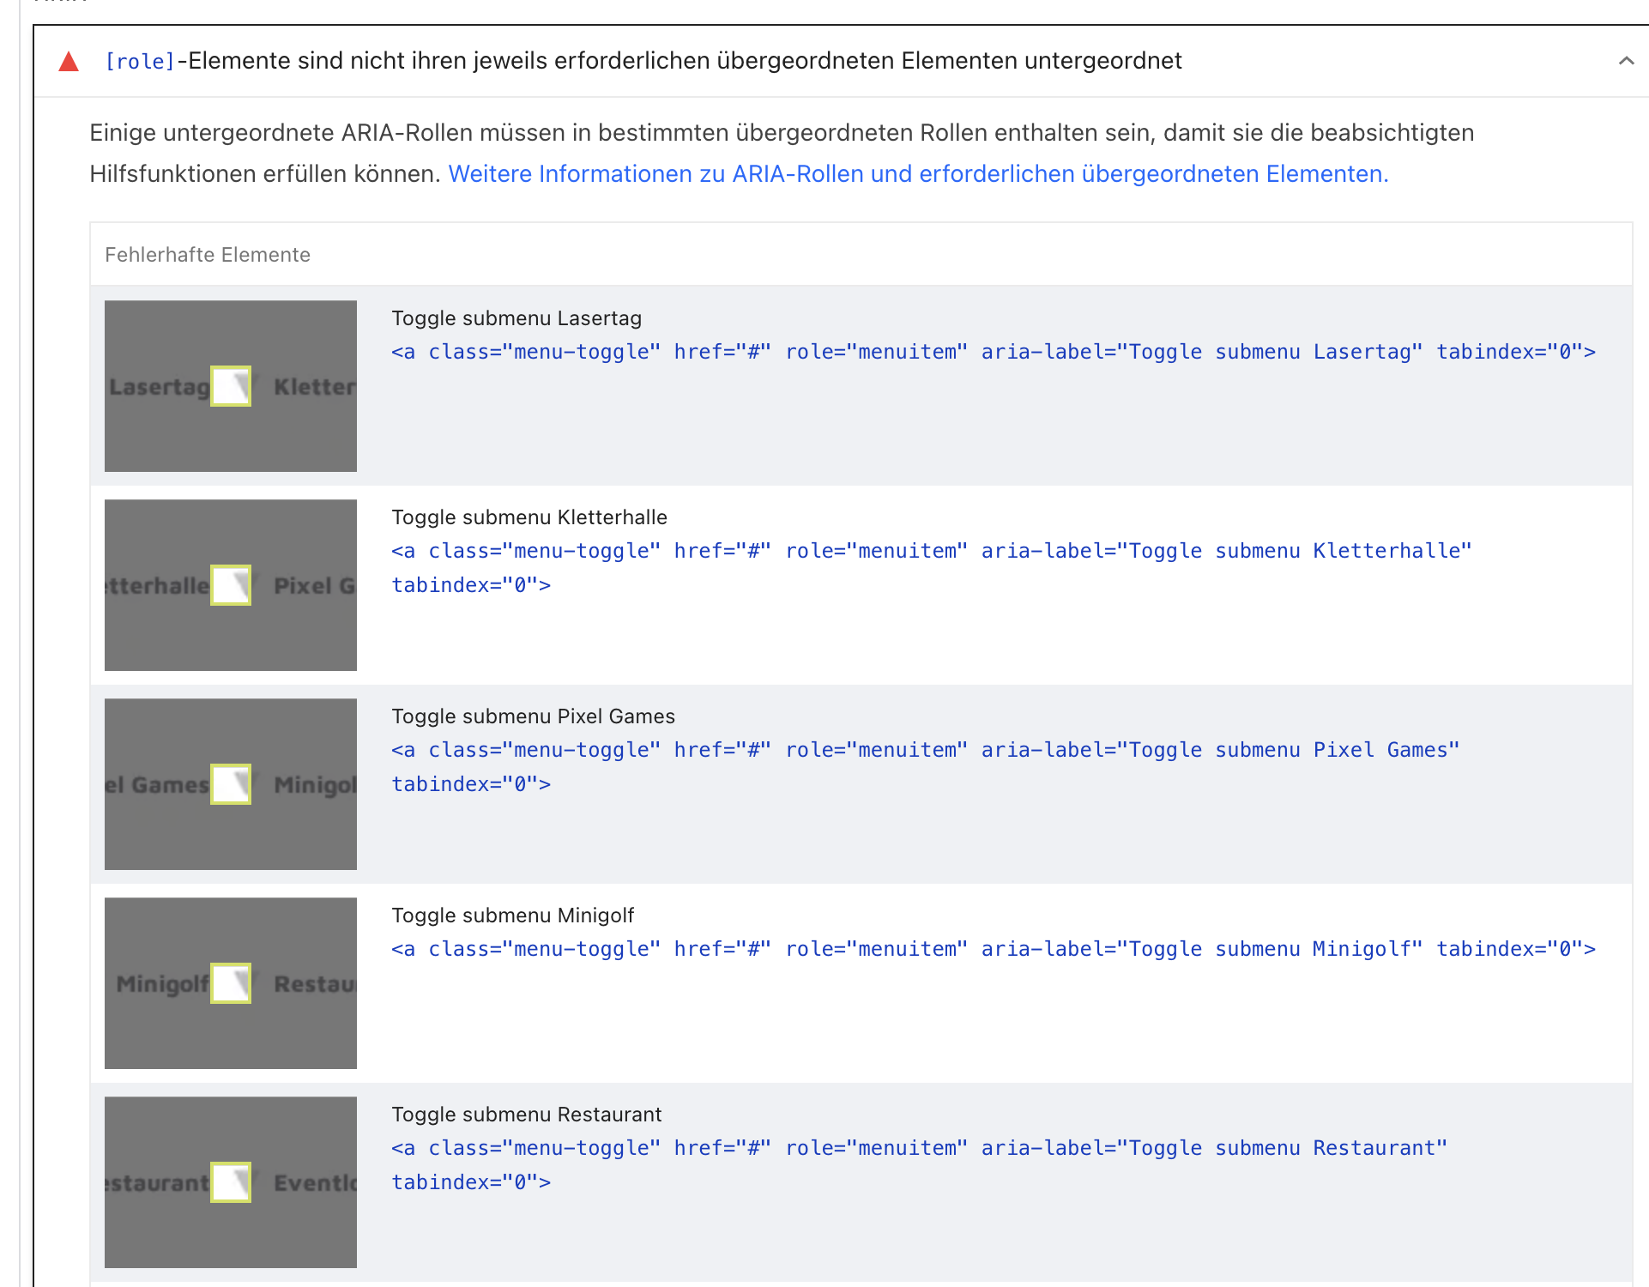Select the Pixel Games menu-toggle code snippet

925,750
